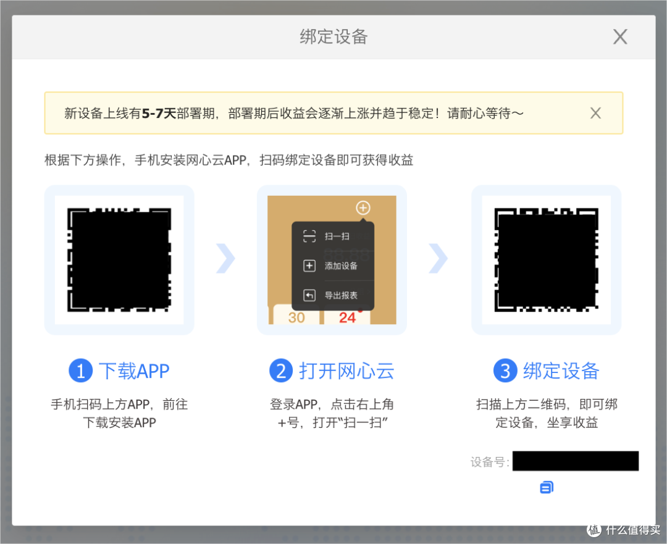Click the description 登录APP，点击右上角

(x=332, y=413)
